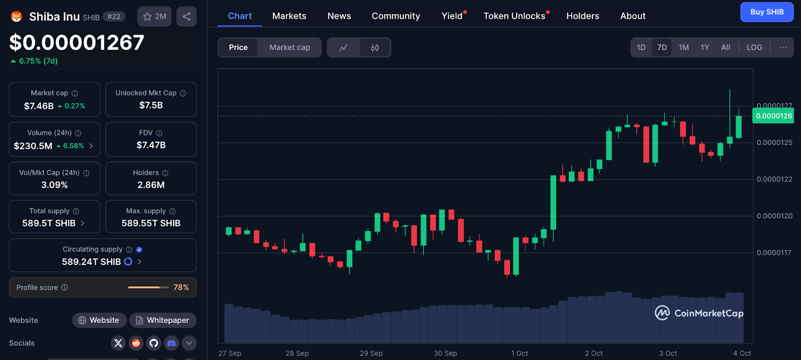Switch to line chart view icon

point(343,48)
